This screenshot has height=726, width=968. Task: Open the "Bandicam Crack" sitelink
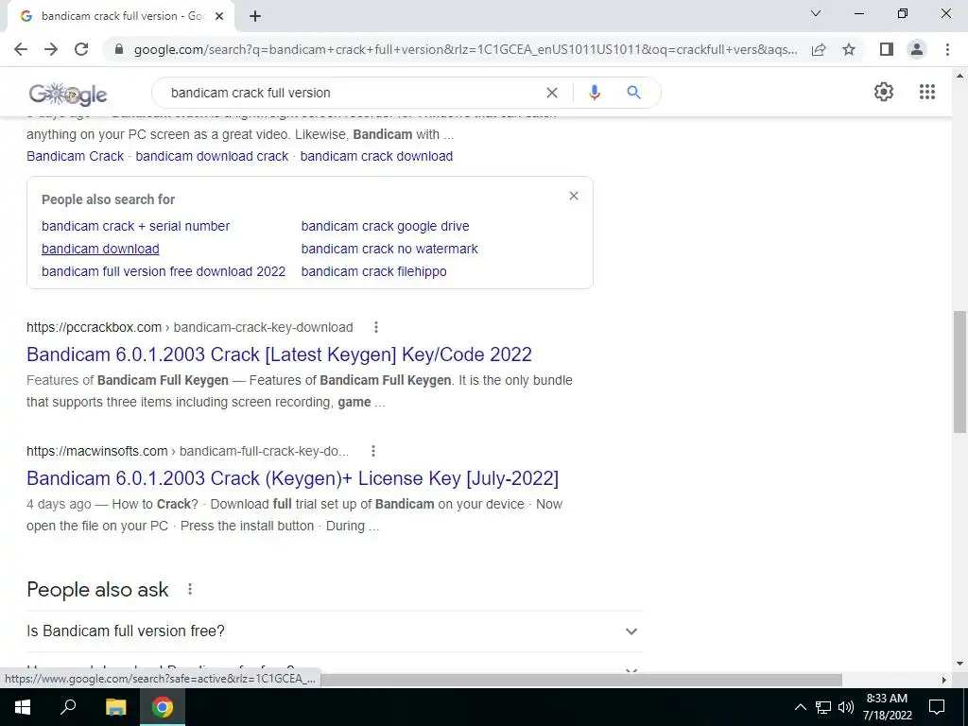pos(76,156)
